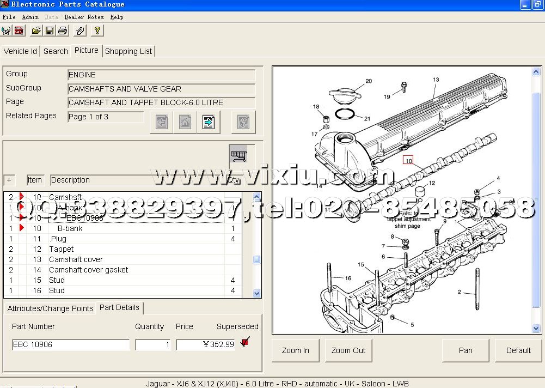The width and height of the screenshot is (545, 388).
Task: Expand all rows with the plus header button
Action: pyautogui.click(x=9, y=180)
